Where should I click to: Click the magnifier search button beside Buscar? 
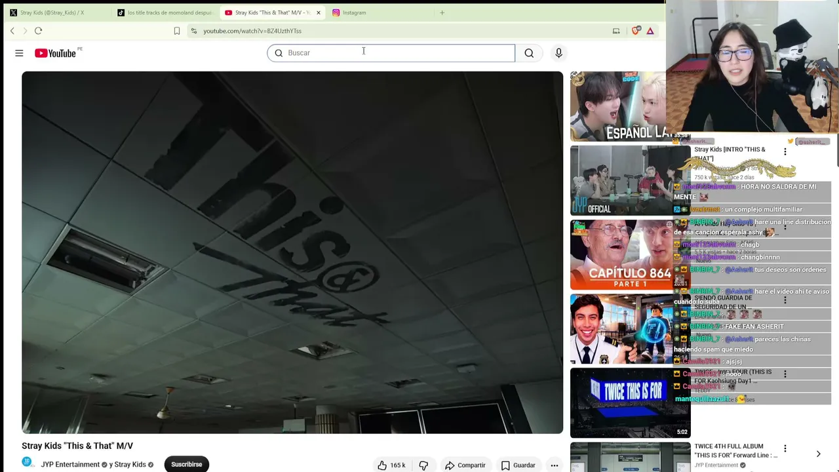coord(529,53)
